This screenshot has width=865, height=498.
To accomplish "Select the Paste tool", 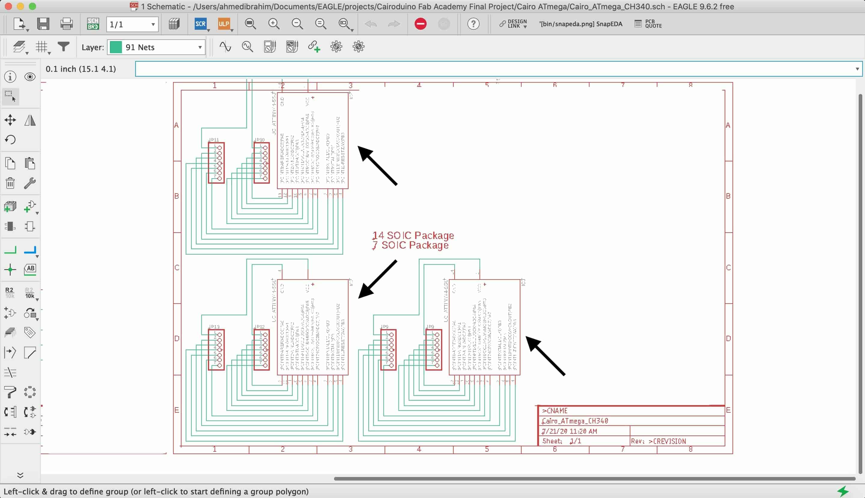I will [30, 163].
